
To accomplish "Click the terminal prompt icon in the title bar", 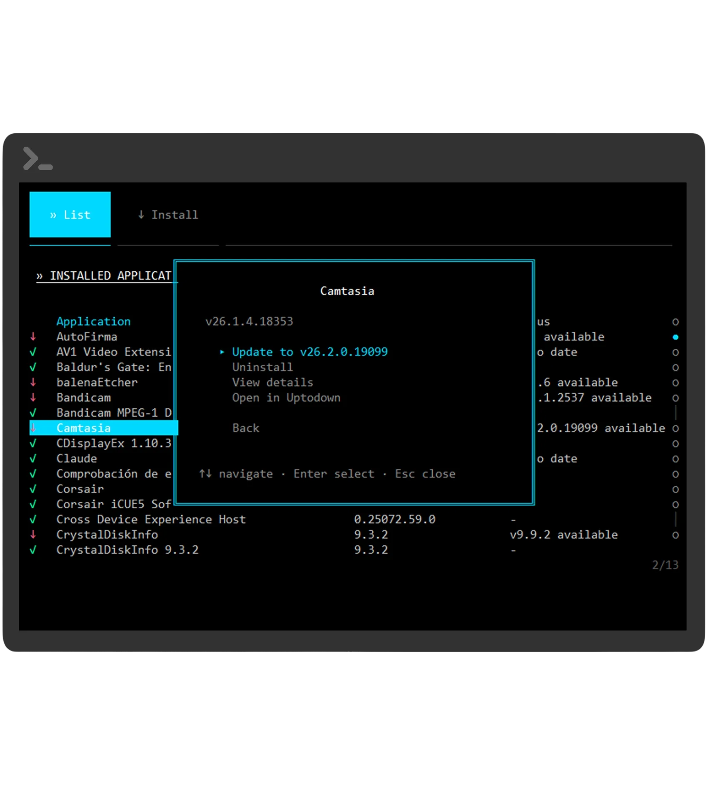I will click(x=38, y=158).
